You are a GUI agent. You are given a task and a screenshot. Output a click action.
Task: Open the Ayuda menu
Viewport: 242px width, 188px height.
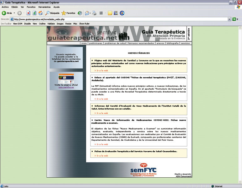coord(56,7)
